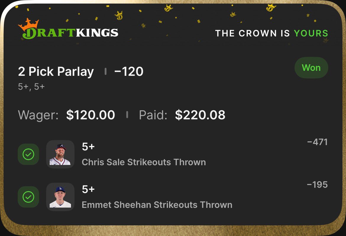Open the Emmet Sheehan Strikeouts Thrown leg

click(x=157, y=205)
